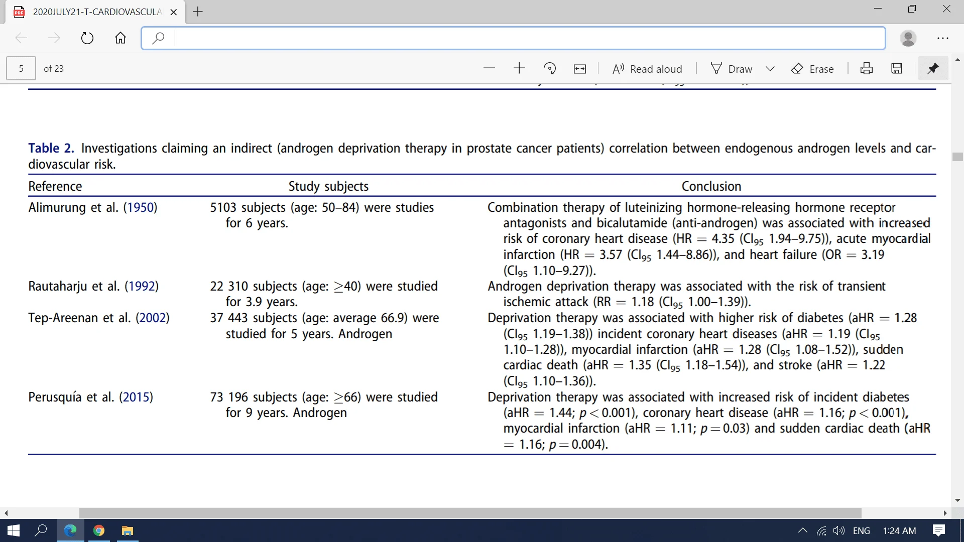Zoom out the PDF
964x542 pixels.
489,68
